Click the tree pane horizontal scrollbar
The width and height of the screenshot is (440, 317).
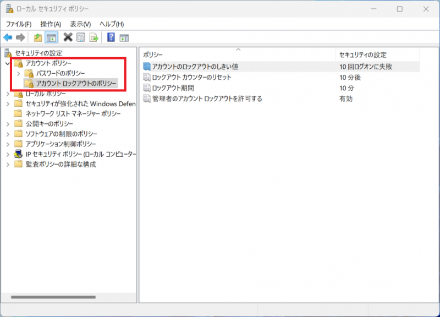click(x=53, y=297)
